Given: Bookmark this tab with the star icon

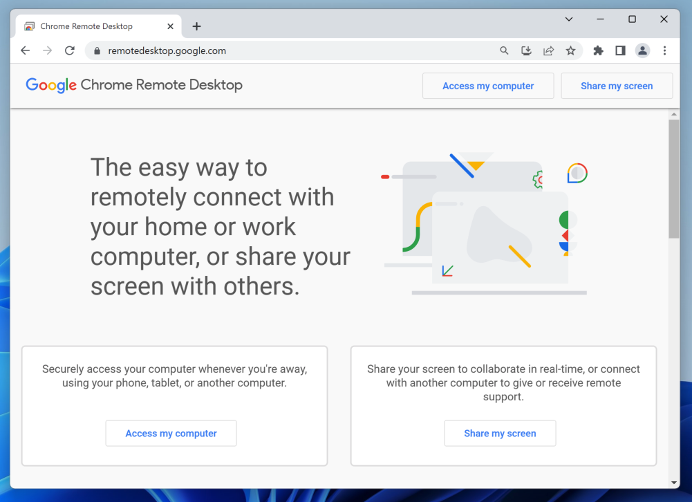Looking at the screenshot, I should (570, 50).
